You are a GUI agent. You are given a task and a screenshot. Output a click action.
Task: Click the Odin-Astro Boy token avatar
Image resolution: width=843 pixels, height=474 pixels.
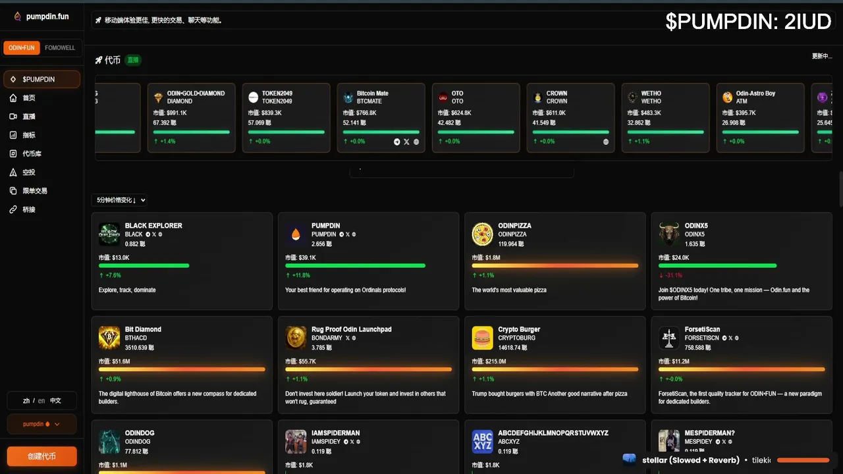click(728, 97)
